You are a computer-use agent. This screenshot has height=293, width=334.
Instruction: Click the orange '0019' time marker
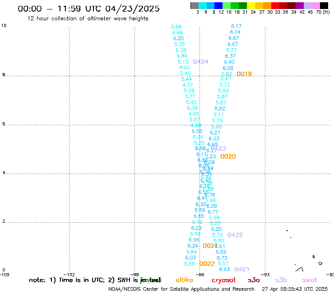pyautogui.click(x=244, y=74)
